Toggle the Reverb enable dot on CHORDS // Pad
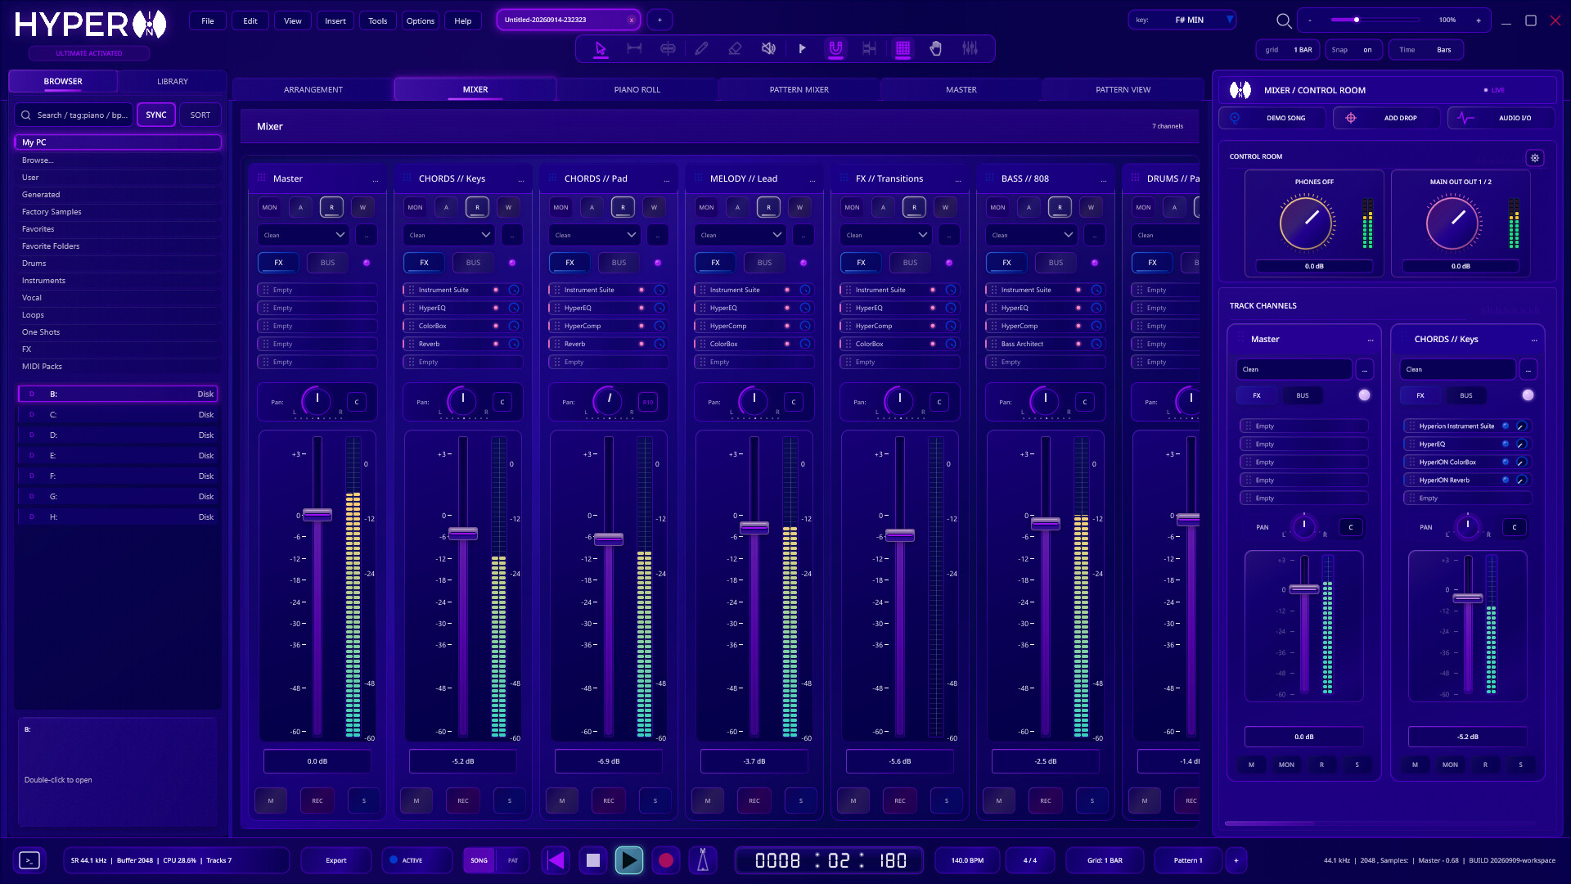This screenshot has width=1571, height=884. click(x=641, y=344)
